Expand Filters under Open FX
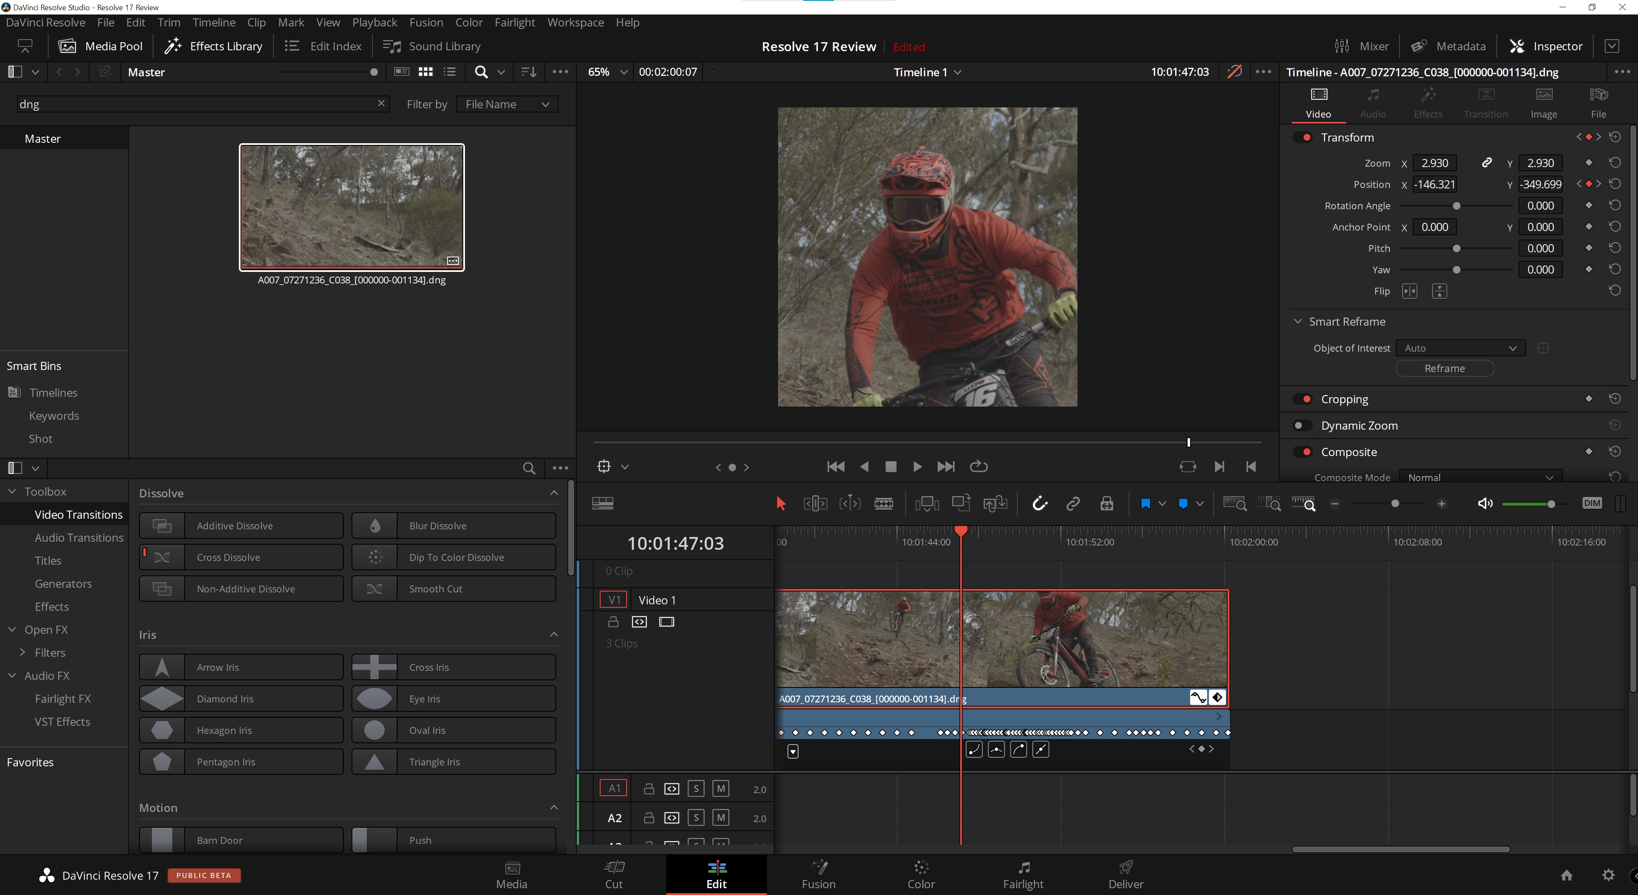This screenshot has width=1638, height=895. [23, 652]
